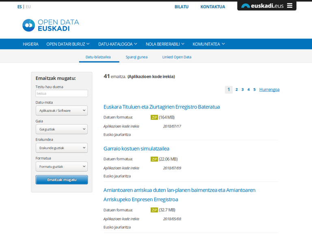Expand NOLA BERRERABILI menu
The width and height of the screenshot is (312, 234).
tap(165, 44)
